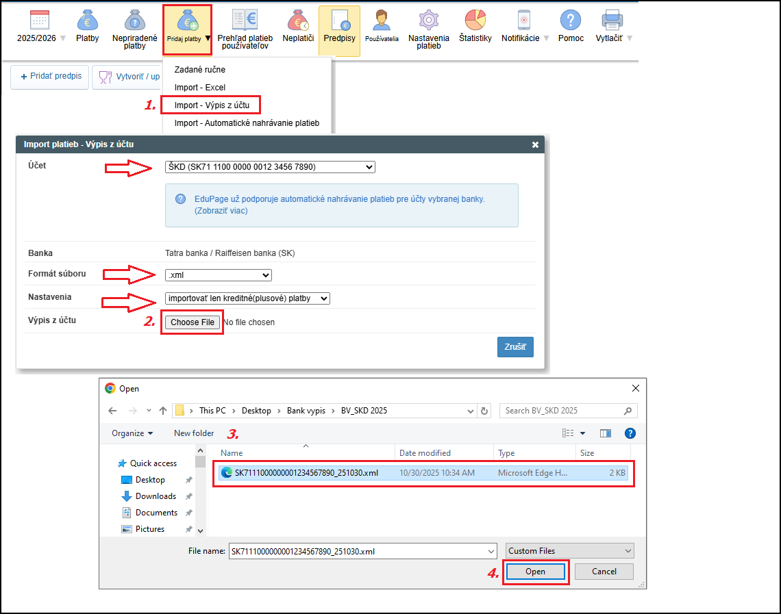Click Open in the file dialog
781x614 pixels.
click(535, 572)
